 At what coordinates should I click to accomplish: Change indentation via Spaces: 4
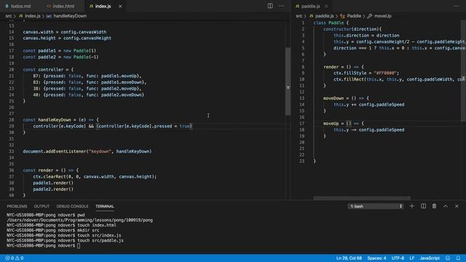tap(376, 258)
